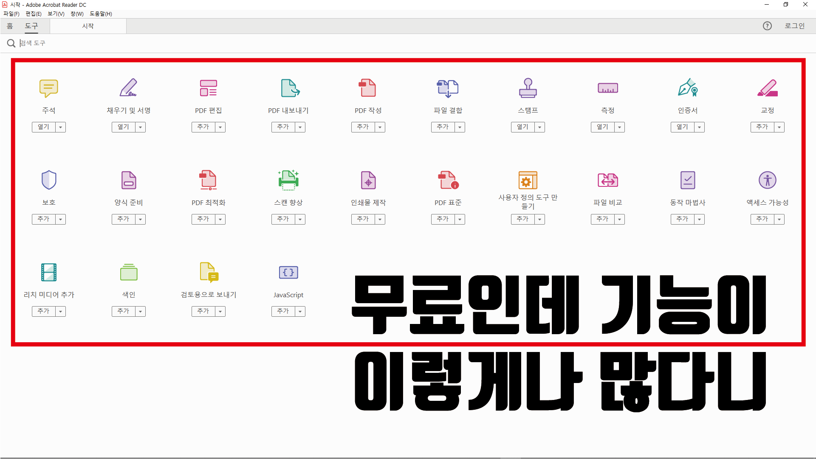This screenshot has height=459, width=816.
Task: Open the 스탬프 stamp tool icon
Action: point(528,88)
